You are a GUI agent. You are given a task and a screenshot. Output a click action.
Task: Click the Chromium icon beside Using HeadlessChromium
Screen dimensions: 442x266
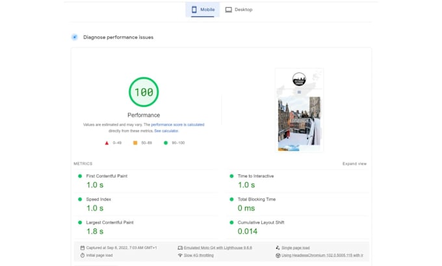pos(278,256)
